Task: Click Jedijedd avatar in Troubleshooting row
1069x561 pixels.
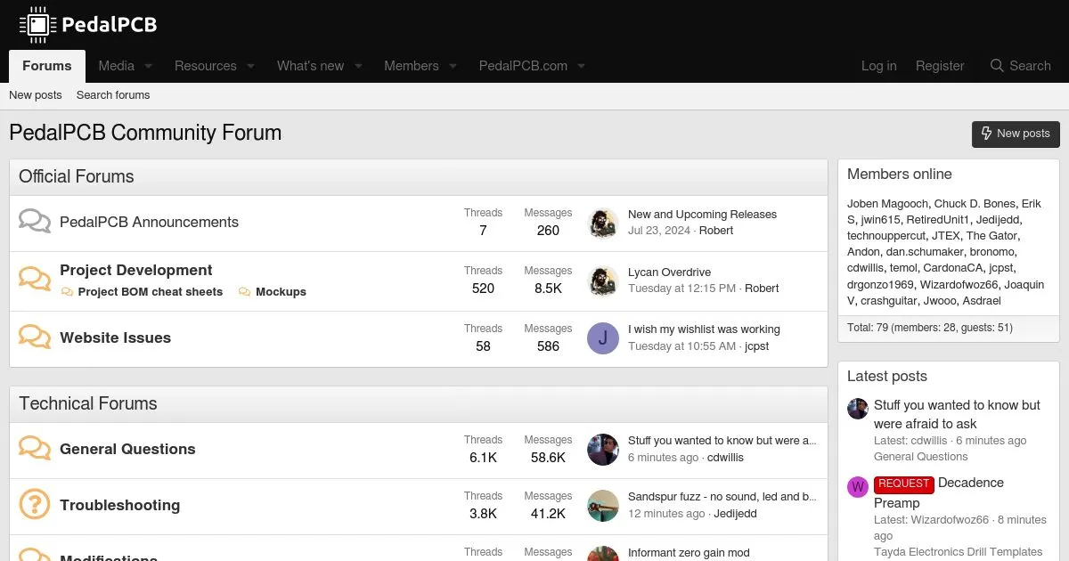Action: click(x=603, y=506)
